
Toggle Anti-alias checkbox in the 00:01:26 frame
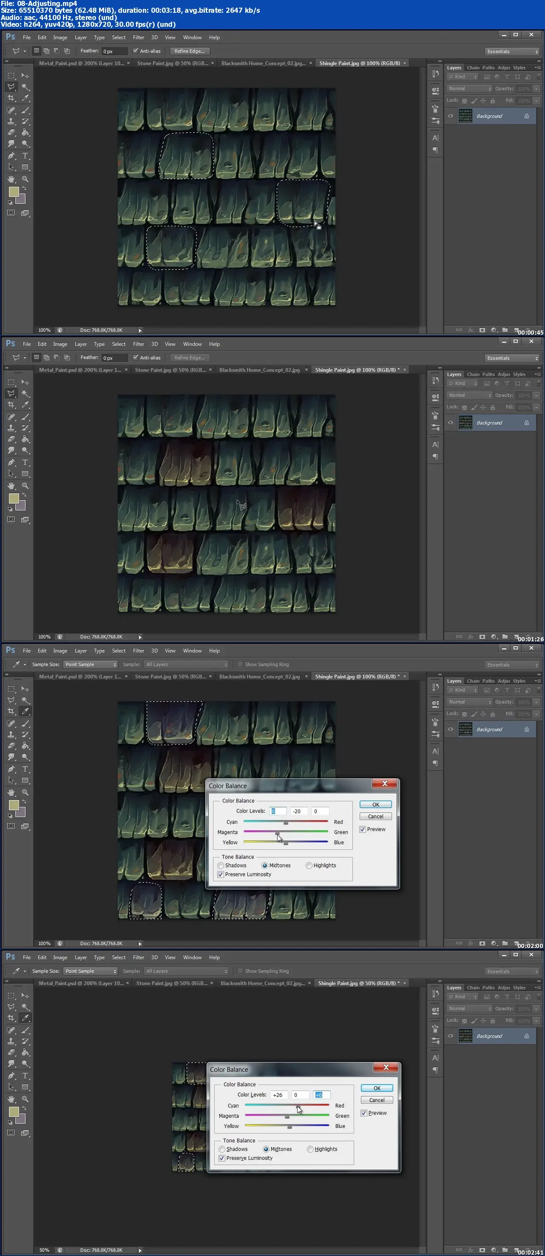136,357
